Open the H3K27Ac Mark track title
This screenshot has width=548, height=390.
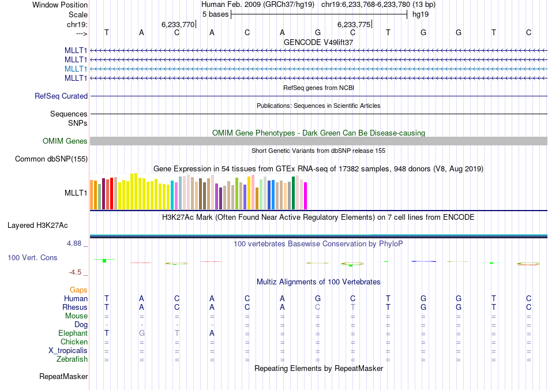point(318,217)
